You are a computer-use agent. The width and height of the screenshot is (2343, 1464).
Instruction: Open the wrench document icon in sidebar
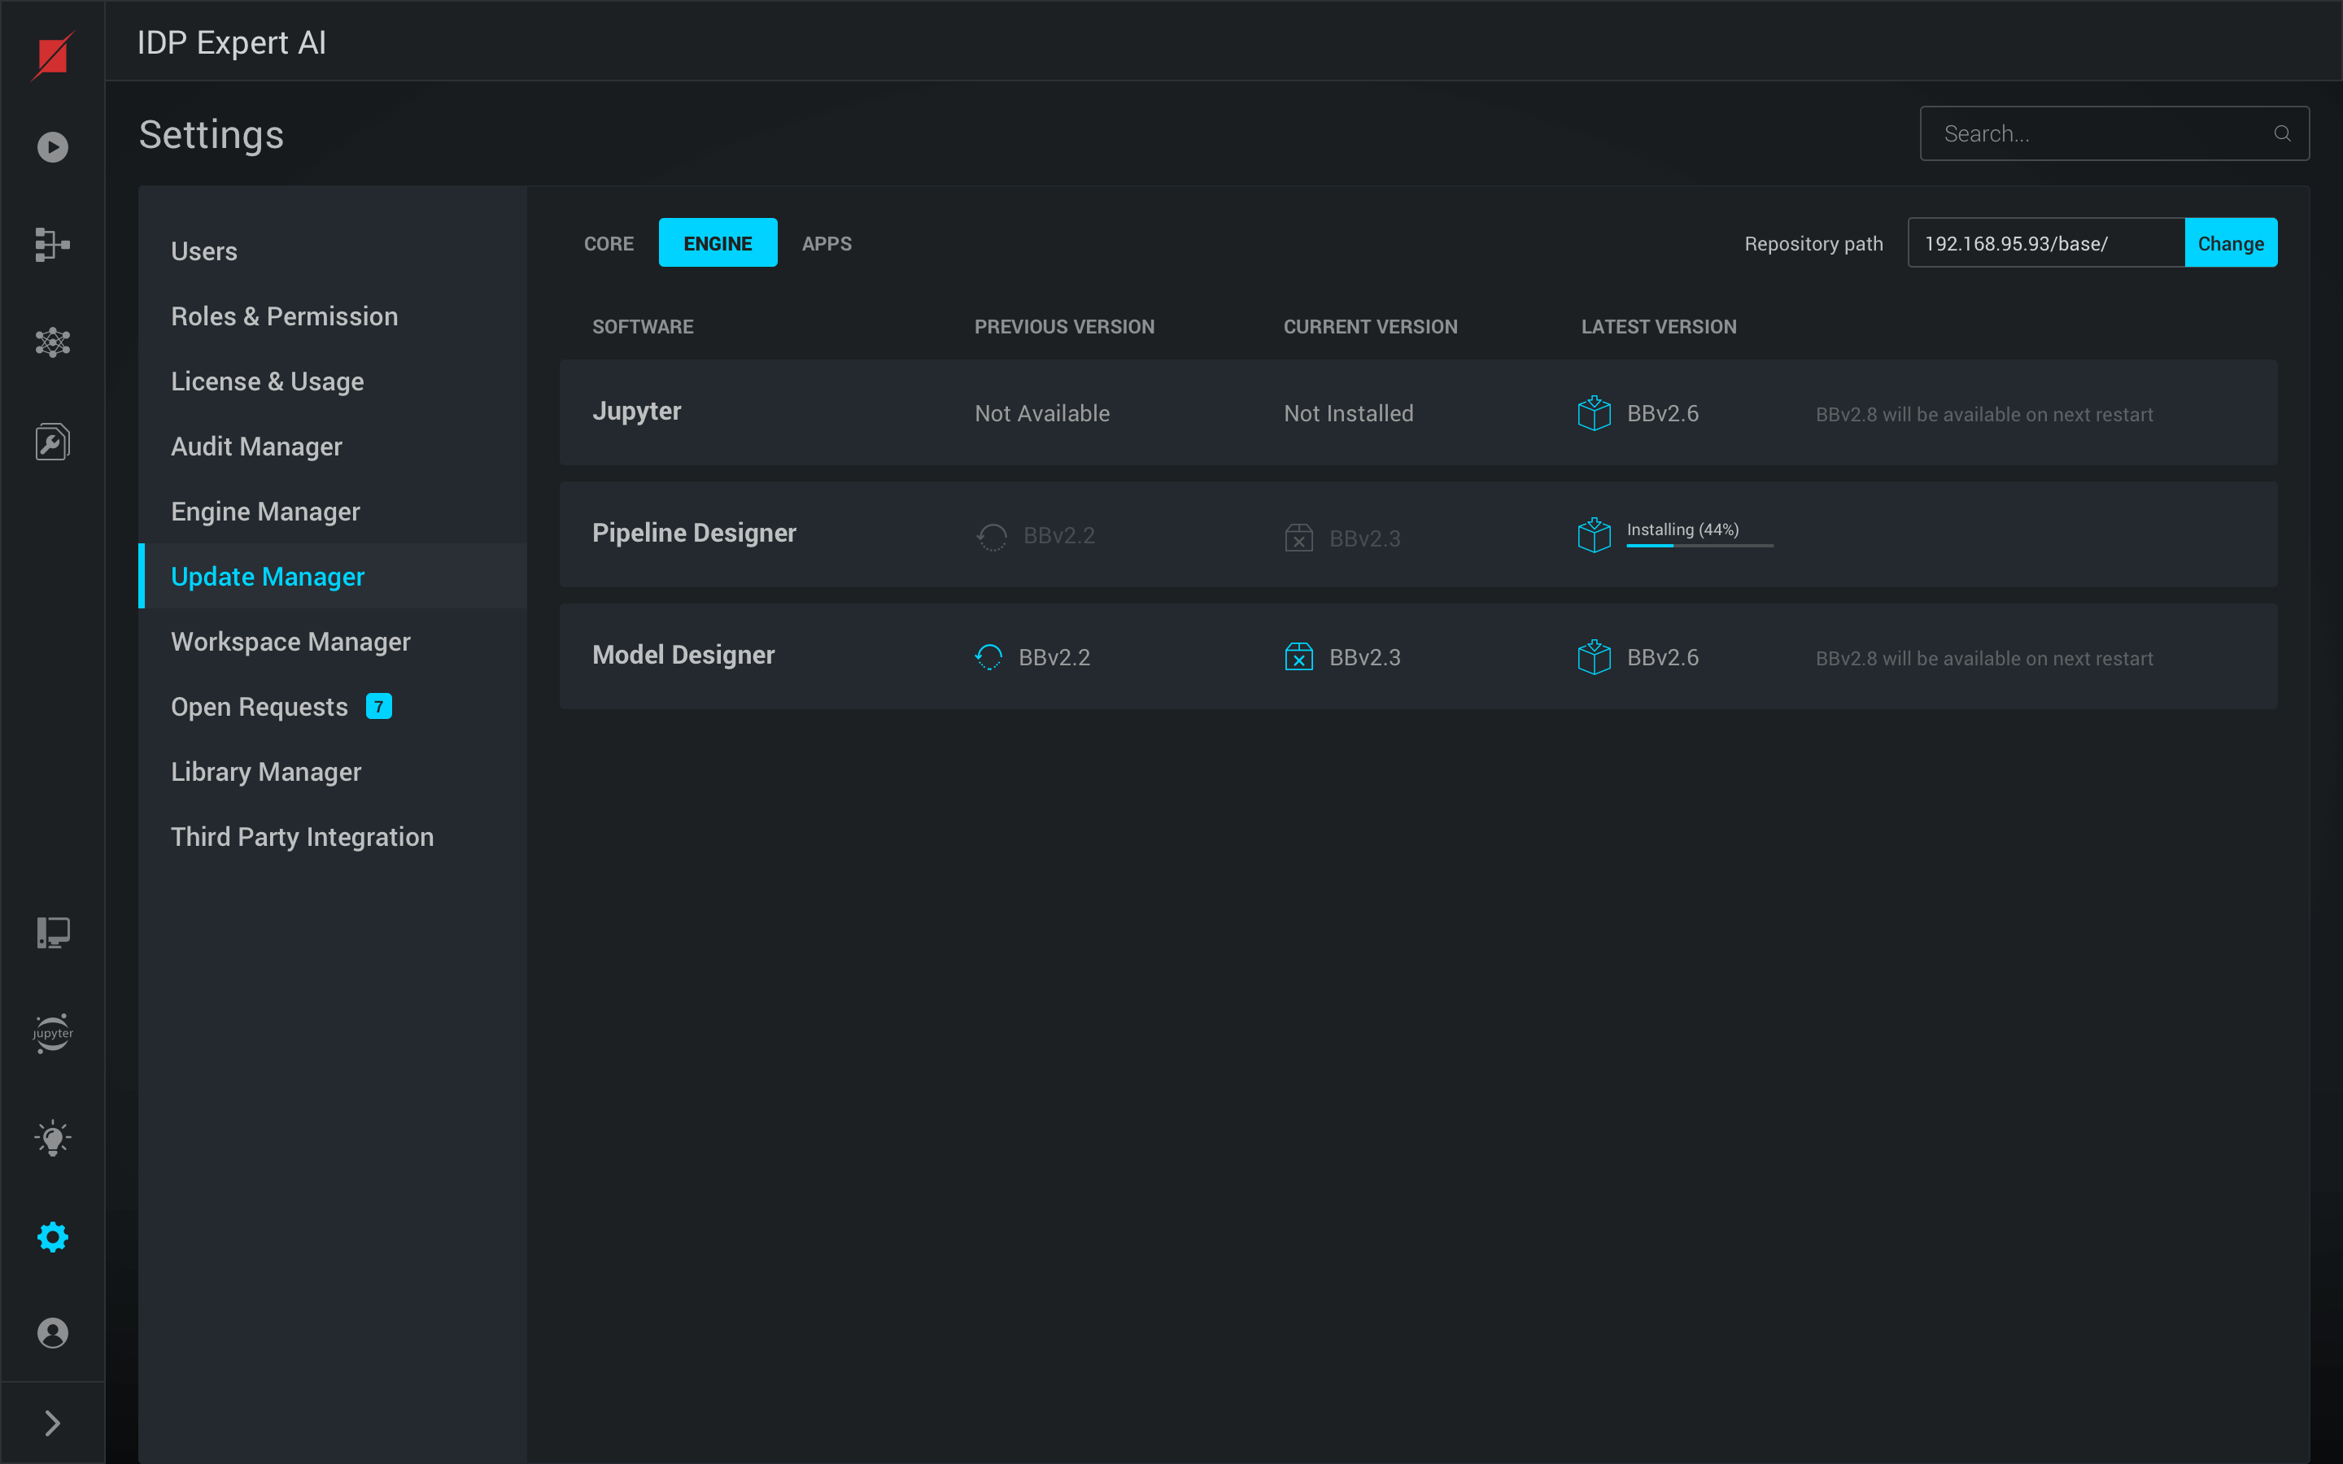pyautogui.click(x=52, y=442)
